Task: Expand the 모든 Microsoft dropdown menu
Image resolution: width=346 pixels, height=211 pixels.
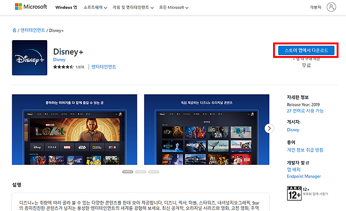Action: click(174, 7)
